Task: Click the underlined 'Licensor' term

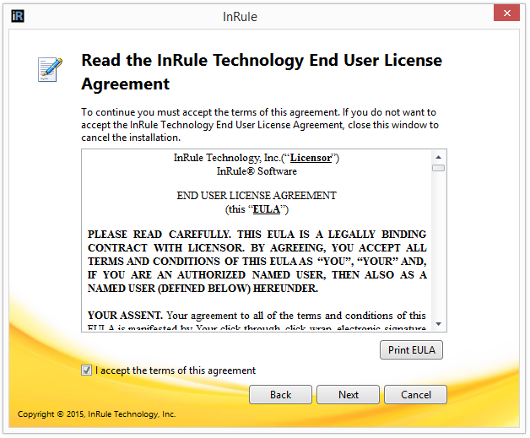Action: point(311,158)
